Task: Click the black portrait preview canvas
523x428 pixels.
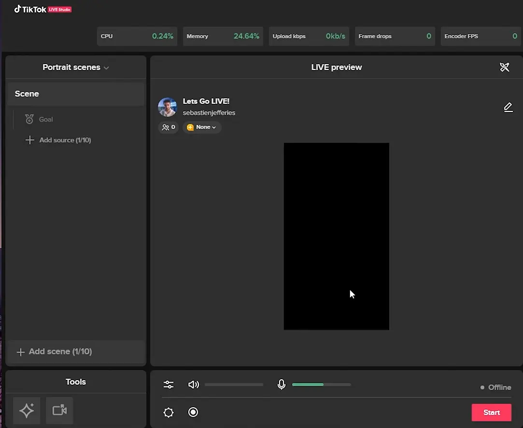Action: (x=336, y=236)
